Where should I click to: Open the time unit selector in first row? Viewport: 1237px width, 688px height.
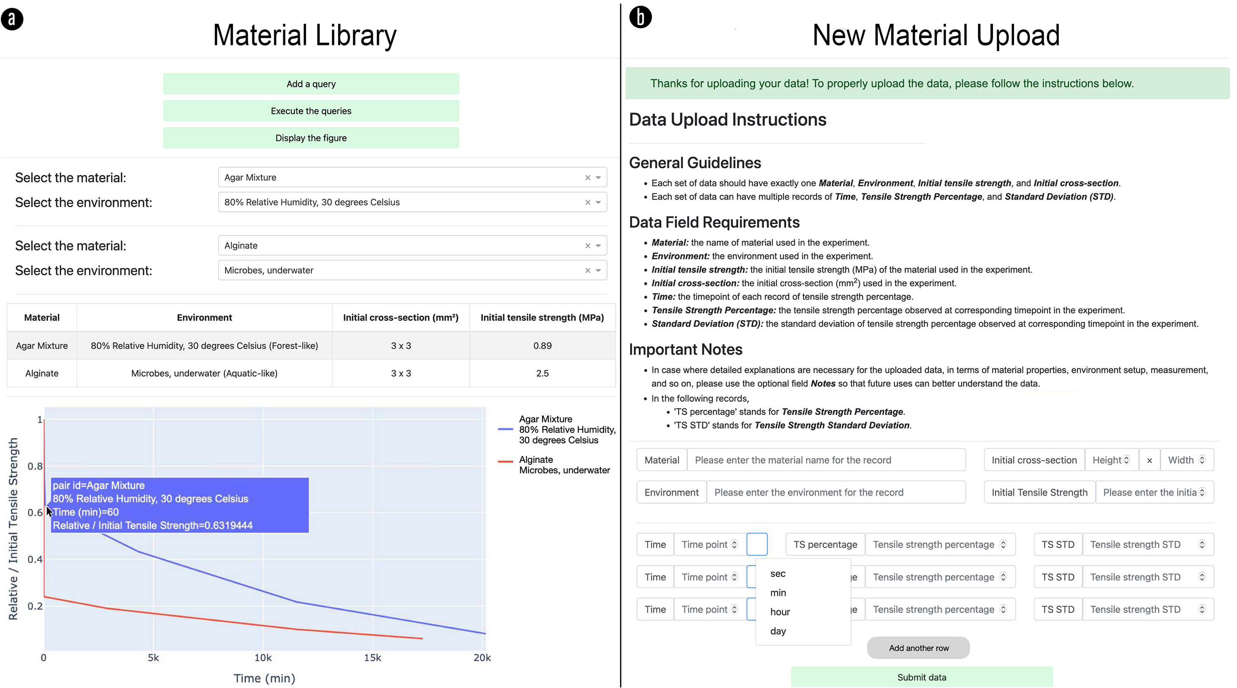(x=757, y=544)
